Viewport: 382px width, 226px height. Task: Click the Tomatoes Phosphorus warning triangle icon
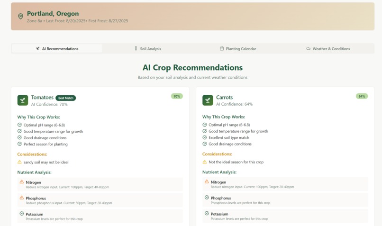22,198
